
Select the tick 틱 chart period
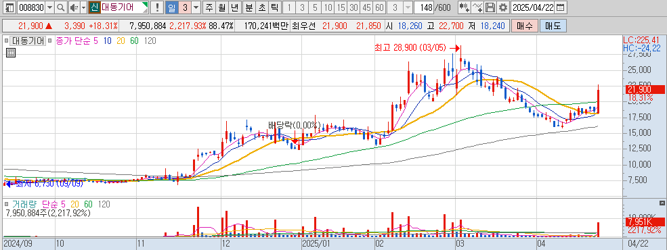pos(275,7)
